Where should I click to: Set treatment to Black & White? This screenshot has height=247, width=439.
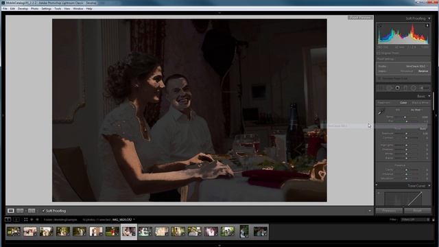point(420,103)
